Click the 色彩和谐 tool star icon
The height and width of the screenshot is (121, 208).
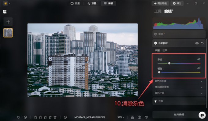[x=155, y=43]
